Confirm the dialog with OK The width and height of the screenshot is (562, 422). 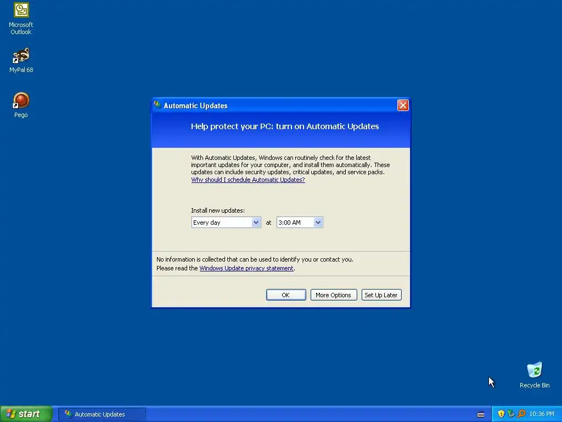(286, 295)
